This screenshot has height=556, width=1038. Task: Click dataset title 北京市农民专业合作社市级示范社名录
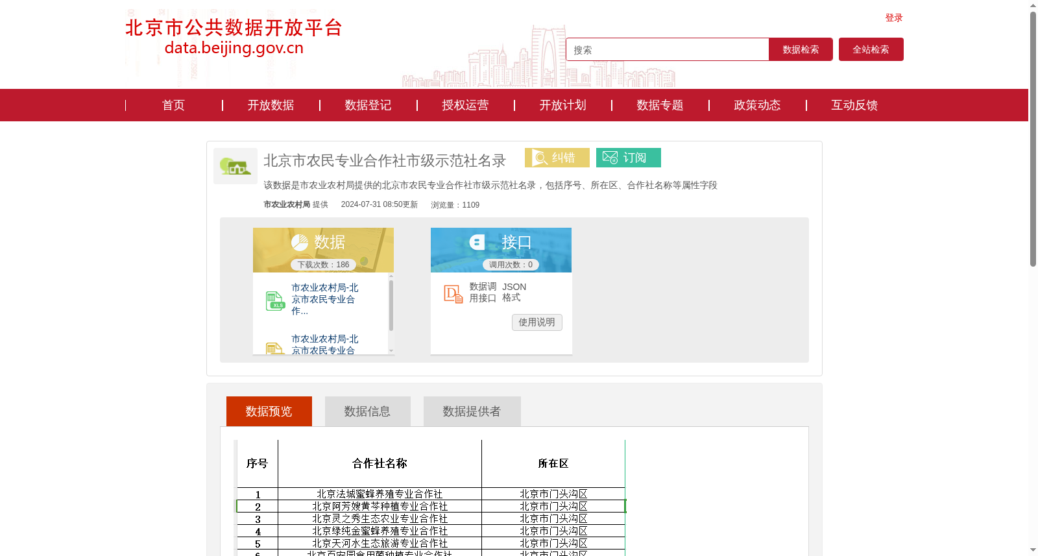point(385,160)
